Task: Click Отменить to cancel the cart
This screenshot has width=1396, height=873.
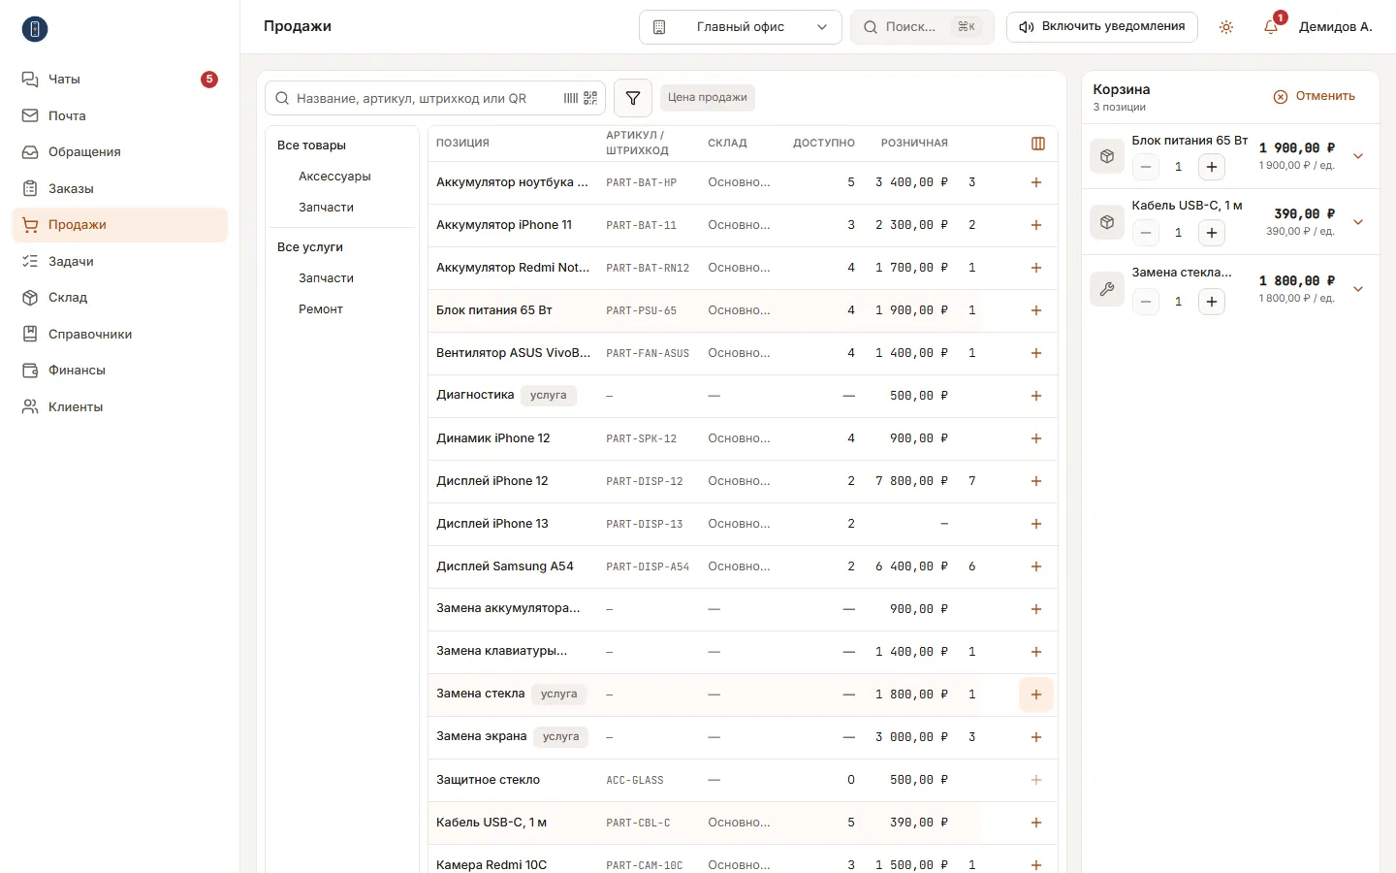Action: point(1314,96)
